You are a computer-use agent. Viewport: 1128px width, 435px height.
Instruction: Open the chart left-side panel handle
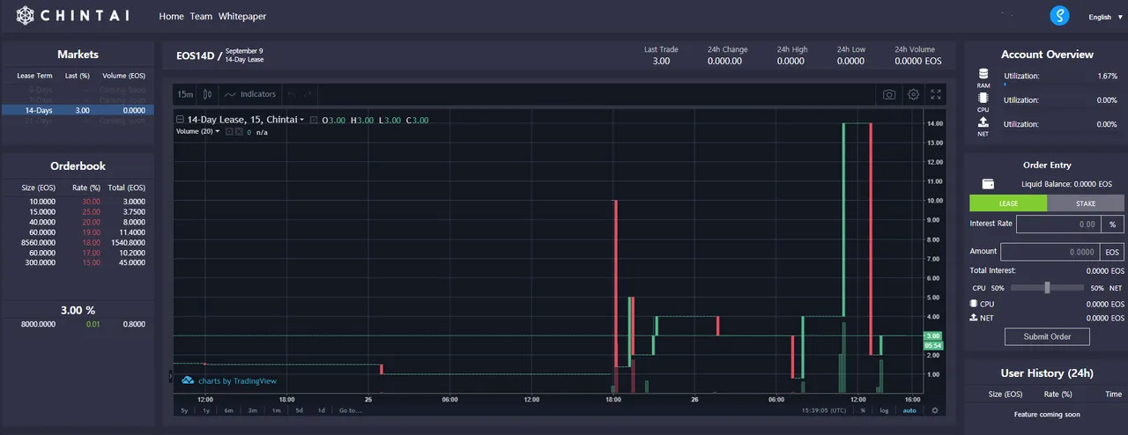point(171,377)
